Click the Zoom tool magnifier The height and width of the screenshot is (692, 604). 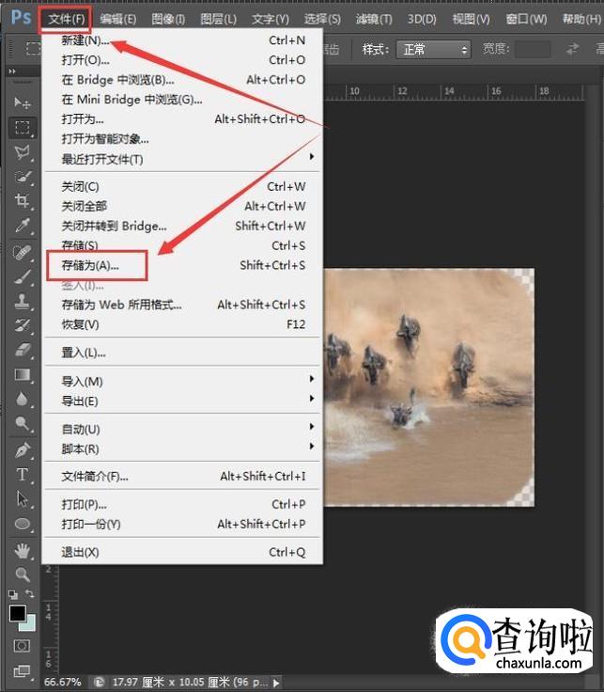23,574
